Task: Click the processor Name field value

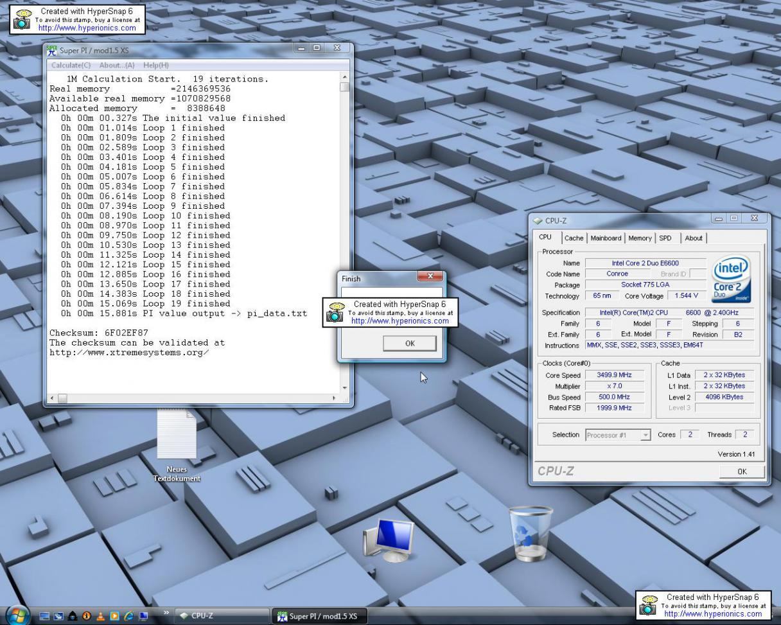Action: point(645,263)
